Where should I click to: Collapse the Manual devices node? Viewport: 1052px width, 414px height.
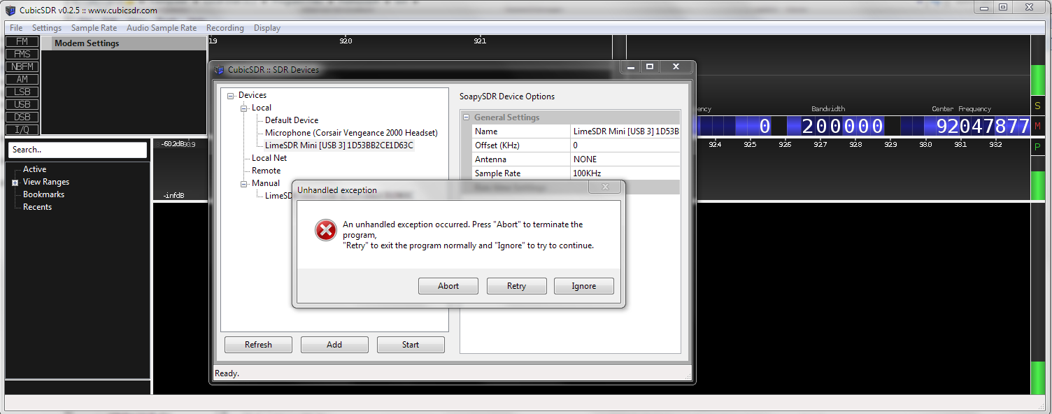click(x=244, y=184)
